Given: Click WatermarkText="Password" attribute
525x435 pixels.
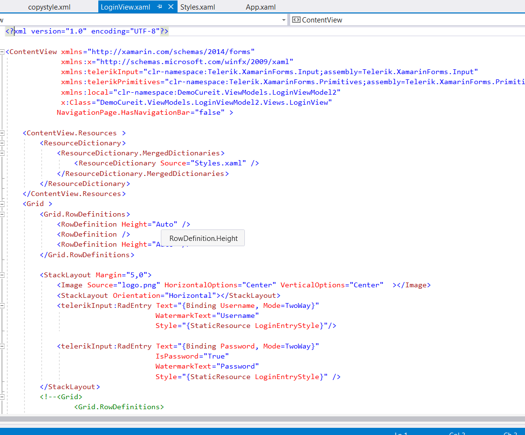Looking at the screenshot, I should pyautogui.click(x=207, y=366).
